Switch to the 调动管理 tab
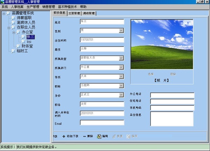Image resolution: width=210 pixels, height=151 pixels. (x=89, y=13)
